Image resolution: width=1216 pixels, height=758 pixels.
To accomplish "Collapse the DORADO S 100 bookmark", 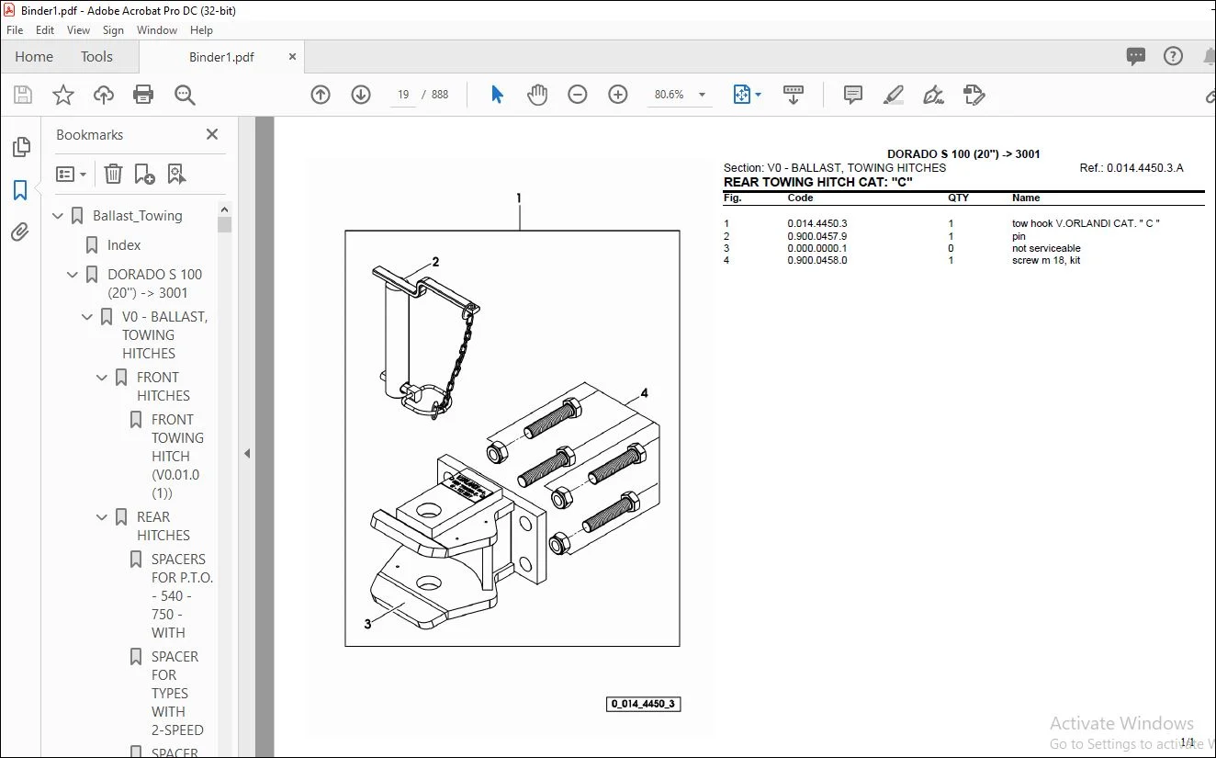I will coord(73,275).
